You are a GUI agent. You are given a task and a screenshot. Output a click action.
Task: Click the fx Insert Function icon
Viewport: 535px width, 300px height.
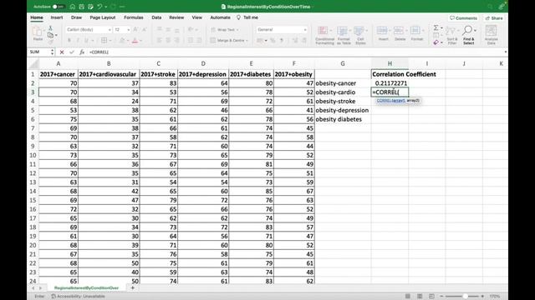pos(82,52)
